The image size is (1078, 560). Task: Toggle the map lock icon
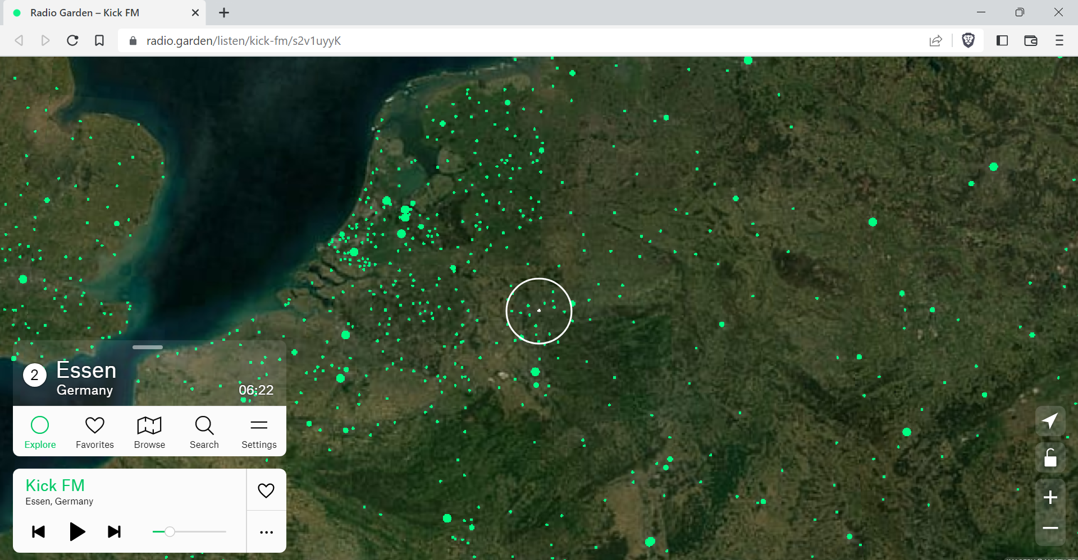click(1050, 458)
